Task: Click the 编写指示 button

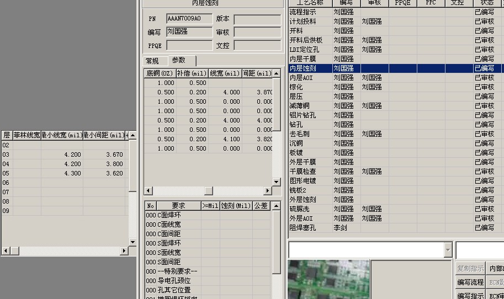Action: [470, 296]
